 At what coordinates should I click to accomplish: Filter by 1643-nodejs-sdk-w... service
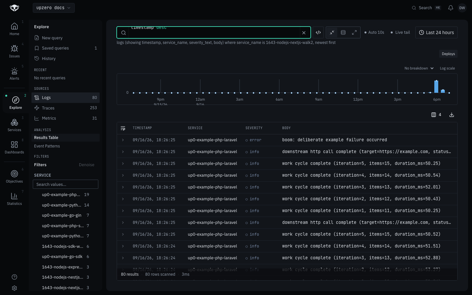click(66, 246)
